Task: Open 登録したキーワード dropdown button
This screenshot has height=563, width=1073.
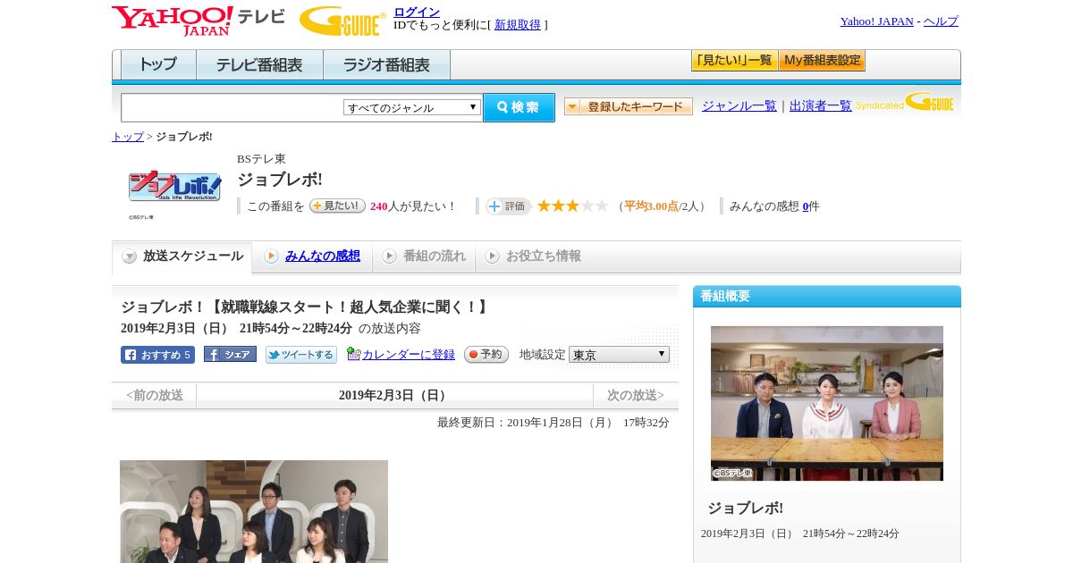Action: coord(628,106)
